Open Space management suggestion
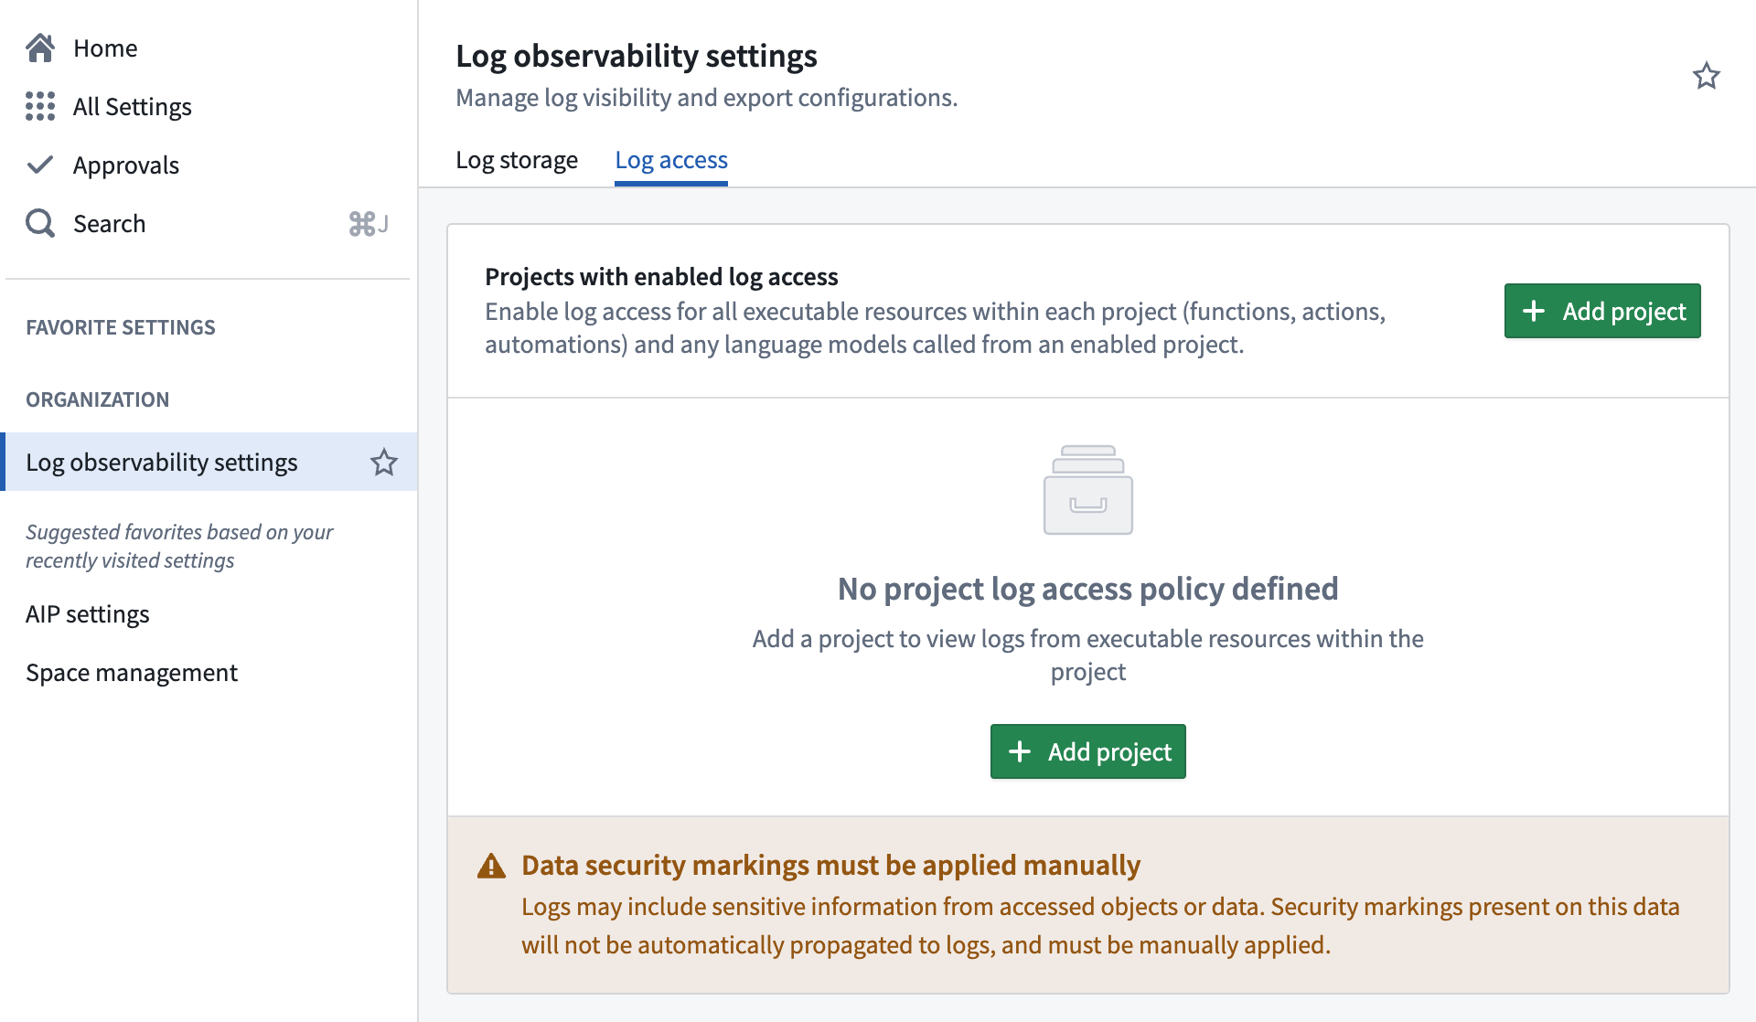 pyautogui.click(x=132, y=673)
